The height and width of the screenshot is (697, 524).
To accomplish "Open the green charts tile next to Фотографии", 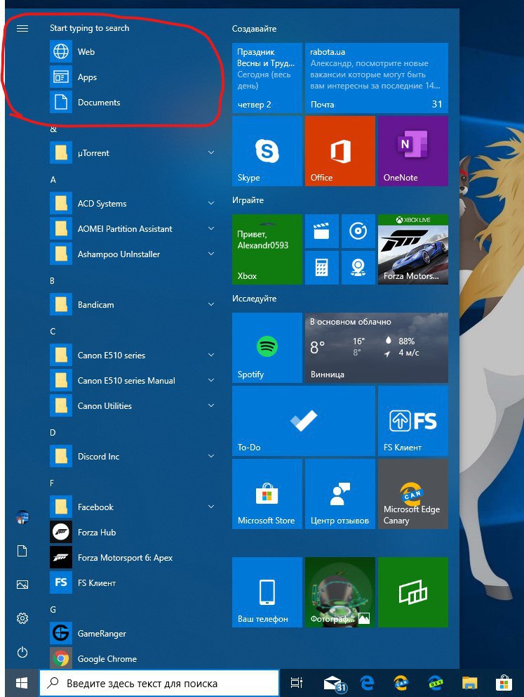I will [413, 592].
